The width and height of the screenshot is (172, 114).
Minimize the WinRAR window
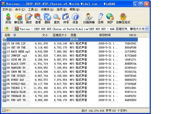click(x=136, y=4)
